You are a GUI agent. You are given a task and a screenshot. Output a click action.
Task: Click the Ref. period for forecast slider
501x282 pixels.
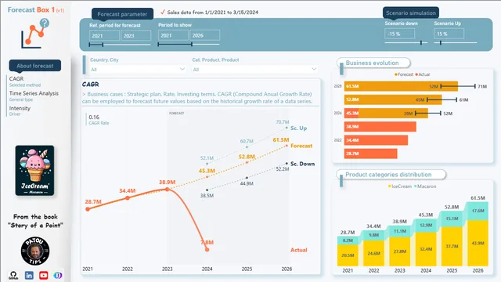[120, 45]
